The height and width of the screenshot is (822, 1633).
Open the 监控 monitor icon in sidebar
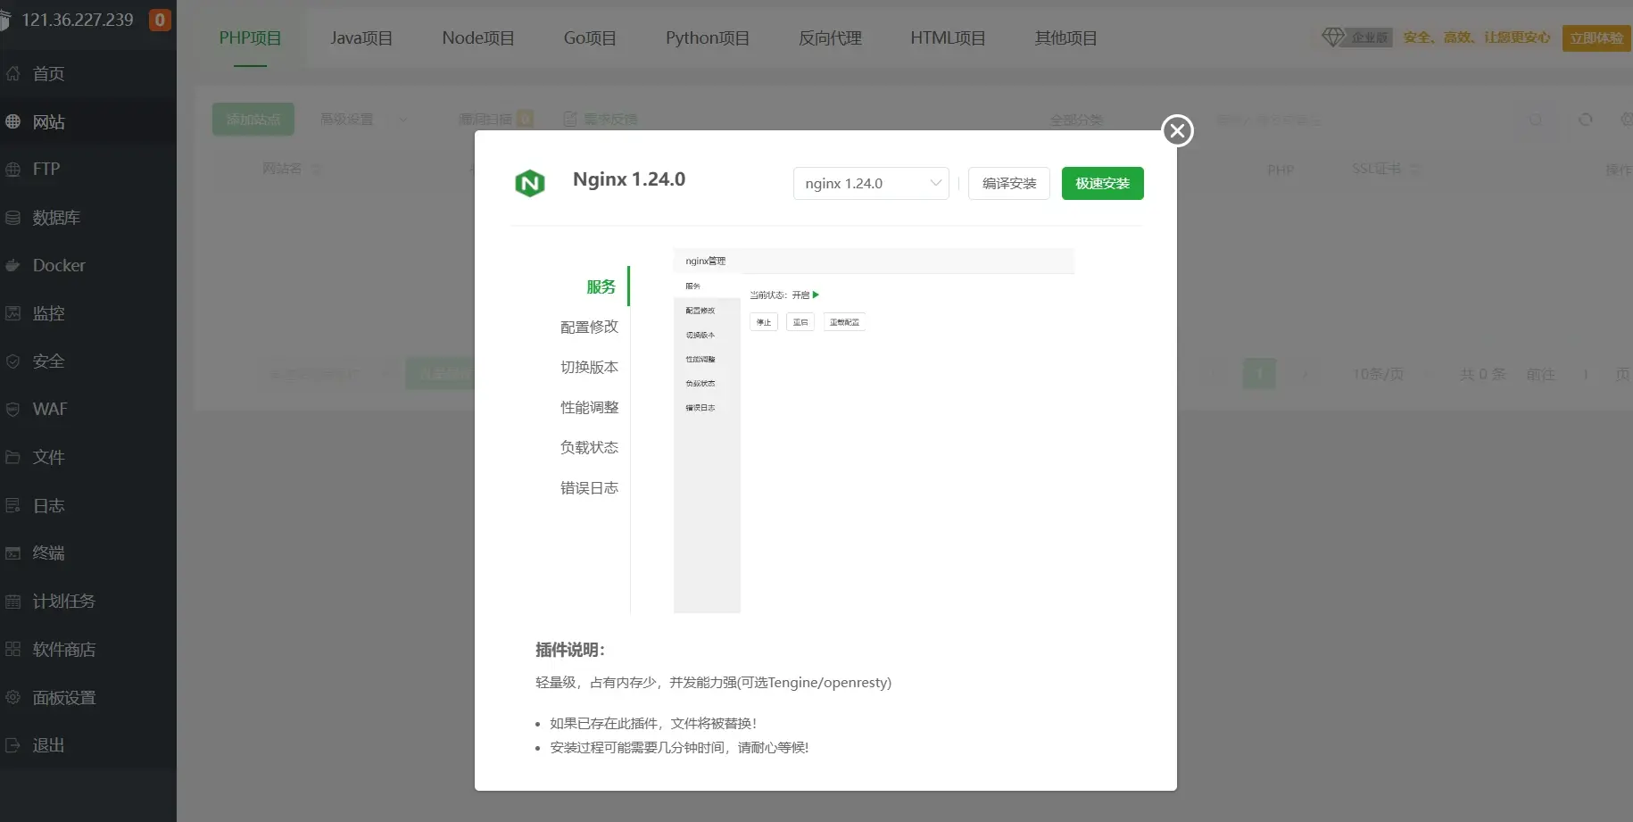pyautogui.click(x=12, y=313)
